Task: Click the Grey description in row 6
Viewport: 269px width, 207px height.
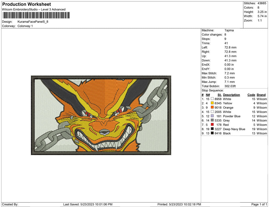Action: (x=226, y=120)
